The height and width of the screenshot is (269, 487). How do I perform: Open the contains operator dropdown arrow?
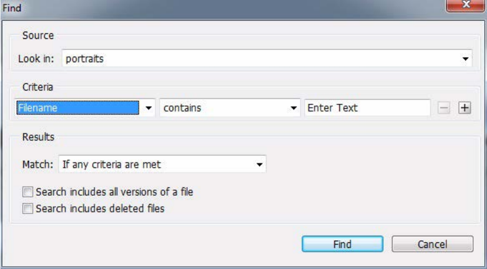294,108
